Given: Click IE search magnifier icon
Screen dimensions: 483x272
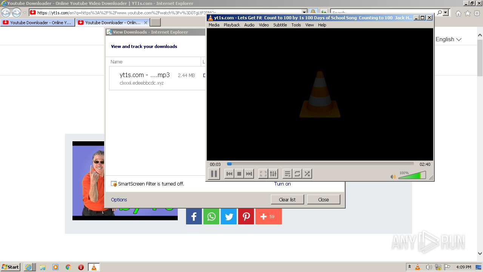Looking at the screenshot, I should click(x=439, y=12).
